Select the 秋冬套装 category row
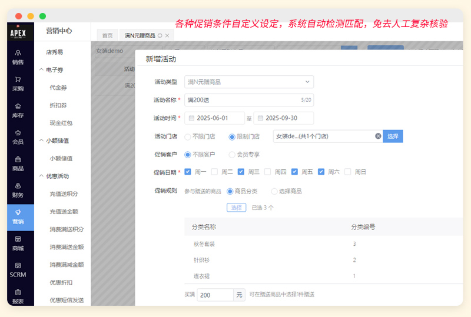Image resolution: width=471 pixels, height=317 pixels. pyautogui.click(x=323, y=244)
